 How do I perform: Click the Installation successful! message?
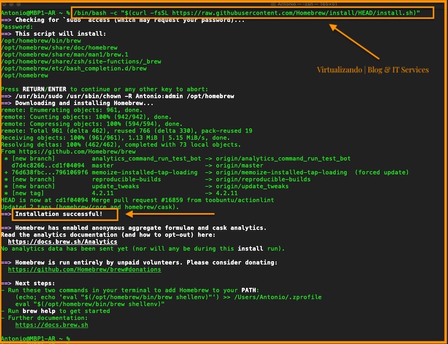(x=59, y=214)
